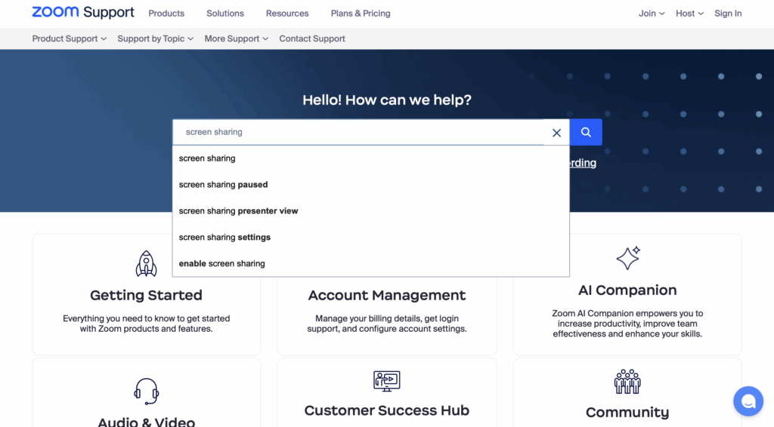Viewport: 774px width, 427px height.
Task: Open the Products menu
Action: (x=166, y=14)
